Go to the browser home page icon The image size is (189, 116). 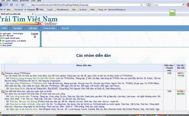tap(23, 5)
